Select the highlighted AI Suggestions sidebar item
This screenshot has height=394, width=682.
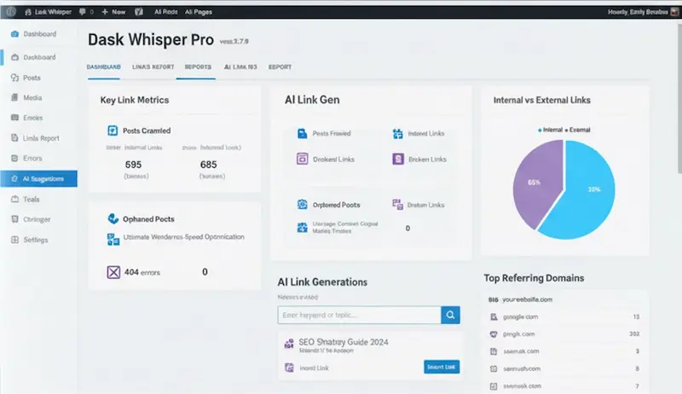pyautogui.click(x=38, y=179)
